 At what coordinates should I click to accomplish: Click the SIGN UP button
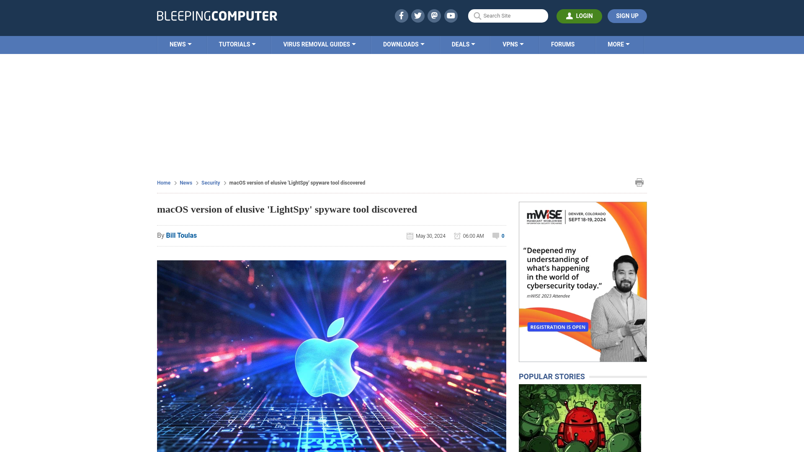[627, 15]
